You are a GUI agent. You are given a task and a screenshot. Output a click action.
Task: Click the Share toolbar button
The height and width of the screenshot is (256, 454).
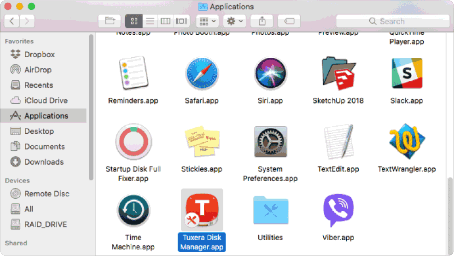click(262, 21)
